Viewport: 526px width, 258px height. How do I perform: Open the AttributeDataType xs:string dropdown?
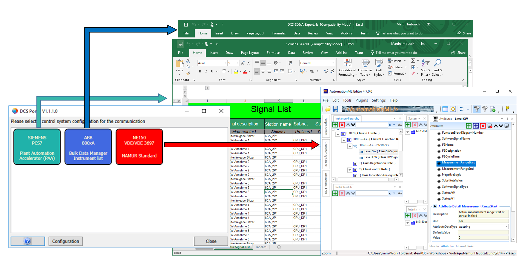[x=506, y=227]
